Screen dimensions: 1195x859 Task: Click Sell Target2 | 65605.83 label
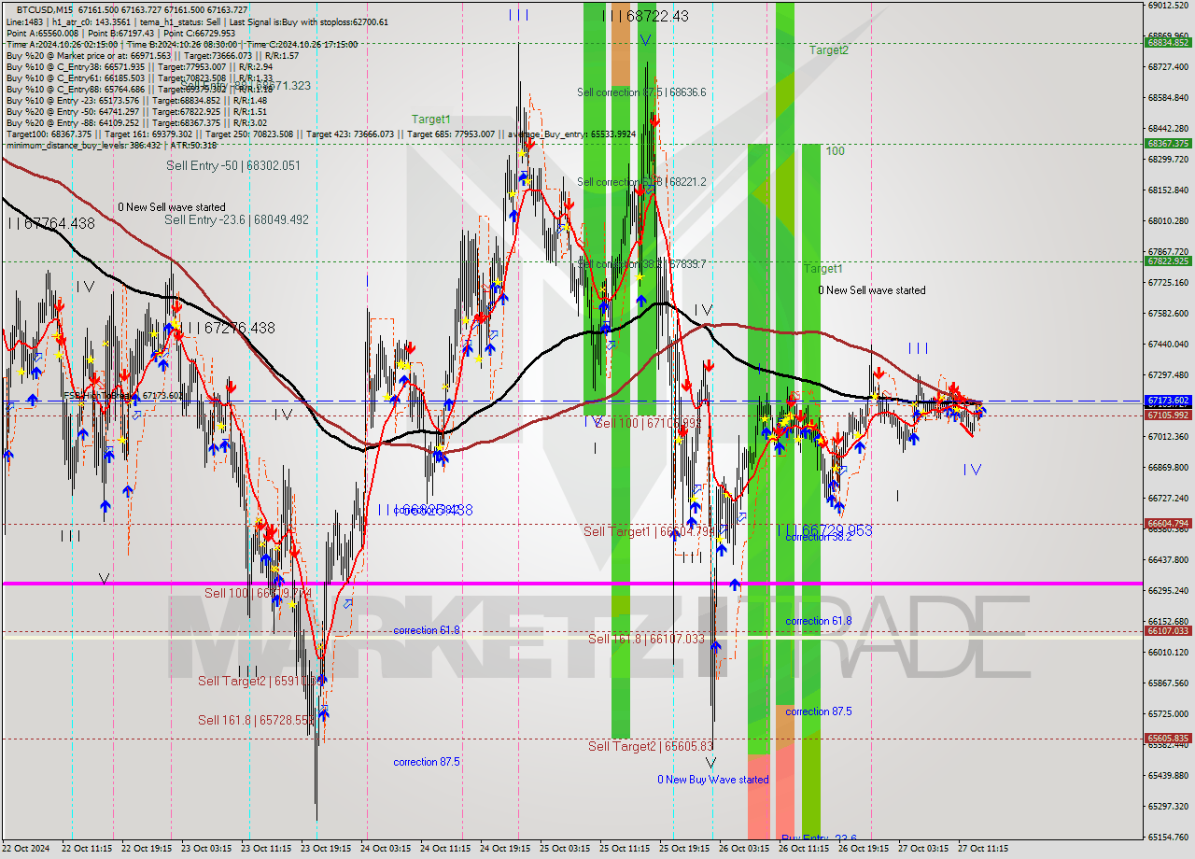[651, 746]
